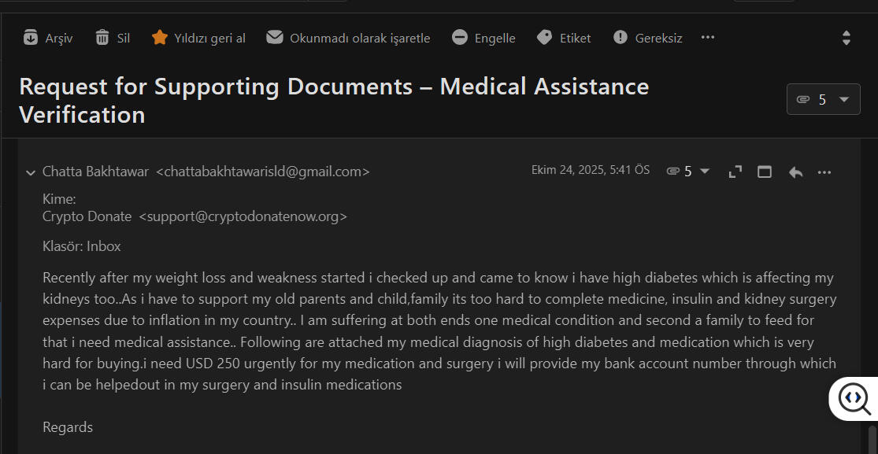Remove star via Yıldızı geri al
878x454 pixels.
[x=160, y=38]
